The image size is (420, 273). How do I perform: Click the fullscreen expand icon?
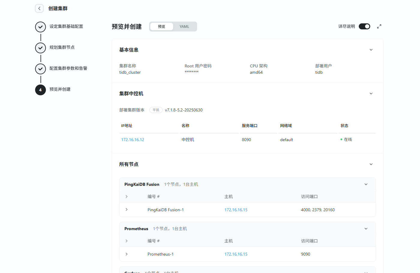(379, 26)
